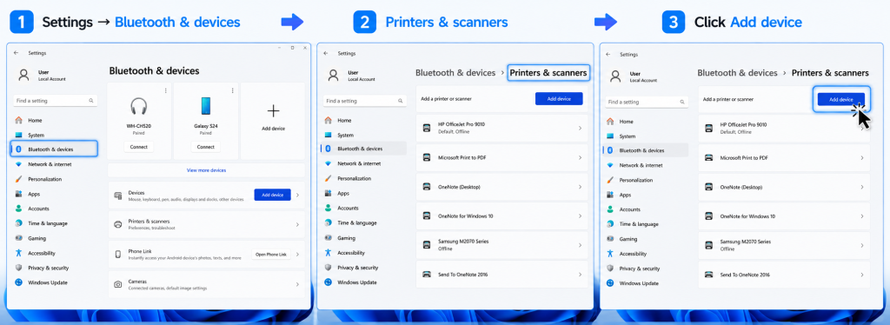Click the Galaxy S24 phone icon
This screenshot has height=325, width=890.
[205, 107]
